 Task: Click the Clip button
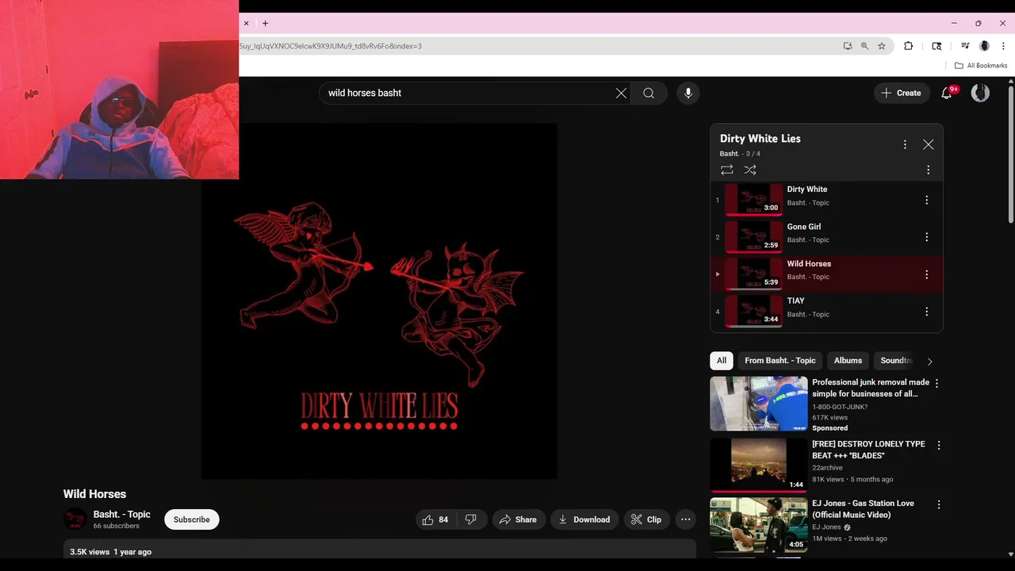(645, 519)
